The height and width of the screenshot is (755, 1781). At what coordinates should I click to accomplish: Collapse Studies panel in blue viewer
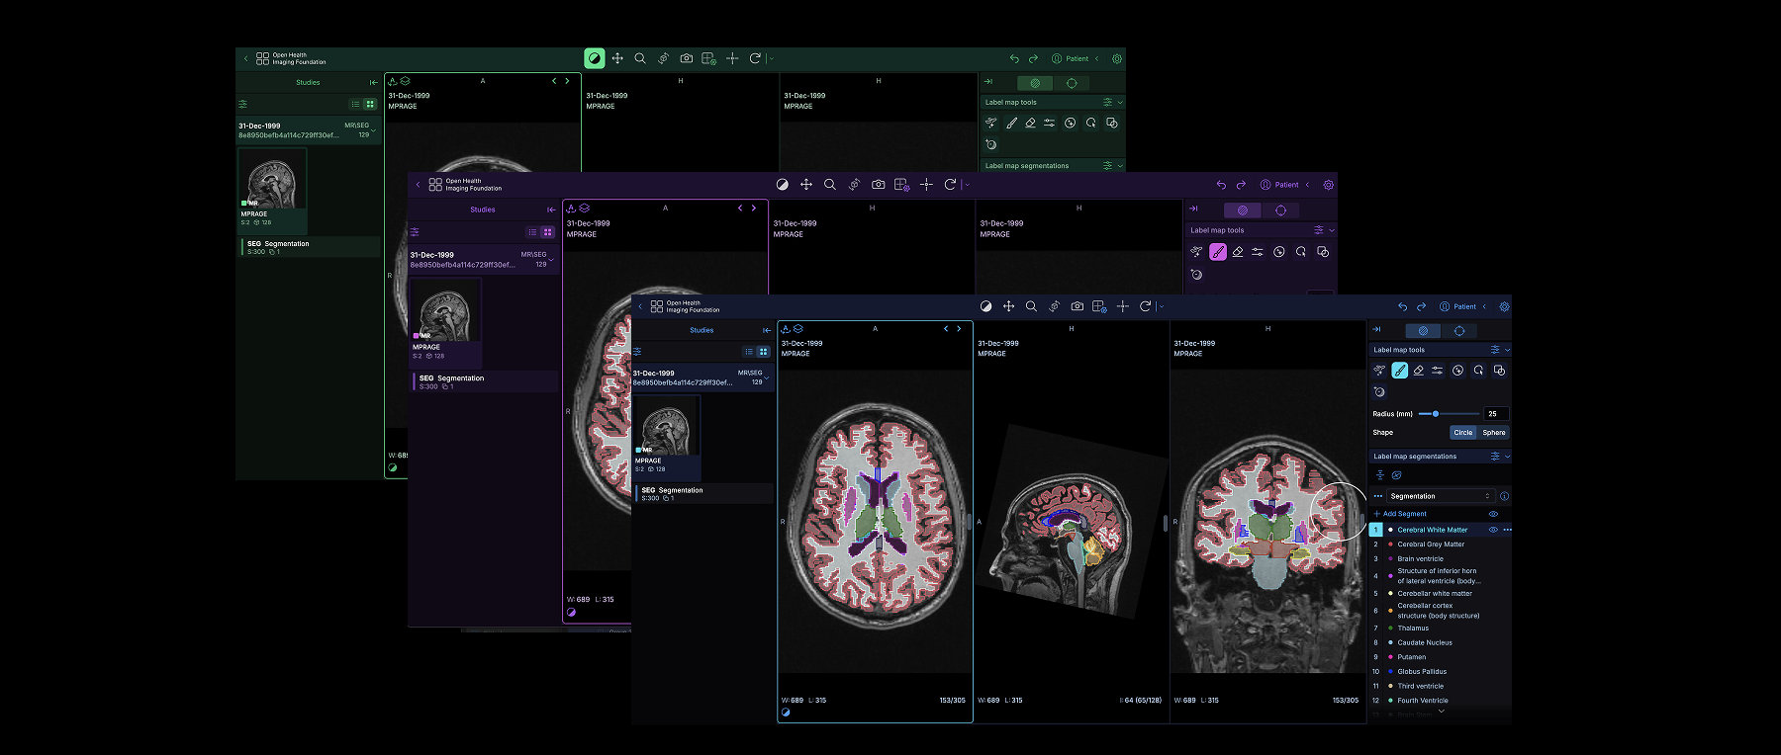coord(766,330)
